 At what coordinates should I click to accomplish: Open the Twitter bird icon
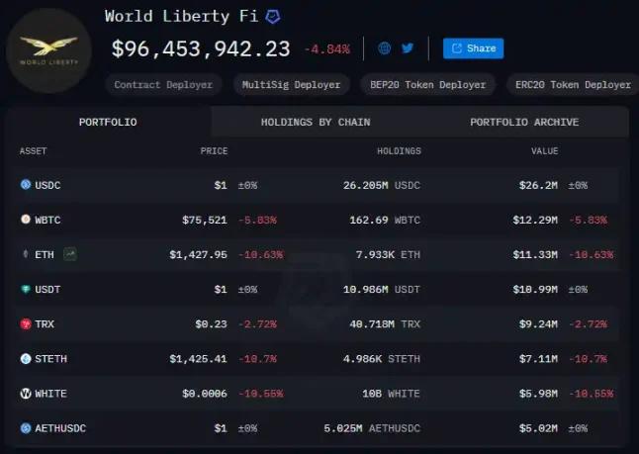pyautogui.click(x=408, y=47)
